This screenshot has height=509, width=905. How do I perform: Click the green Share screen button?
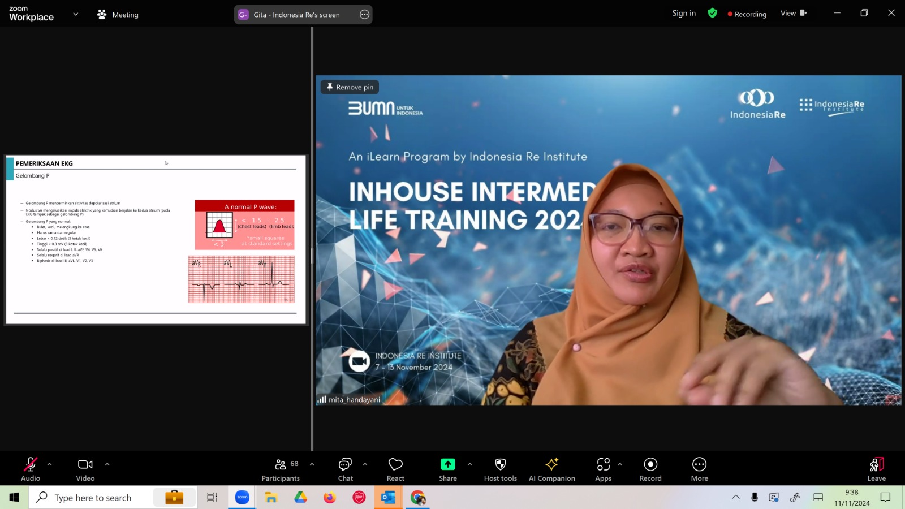(448, 469)
